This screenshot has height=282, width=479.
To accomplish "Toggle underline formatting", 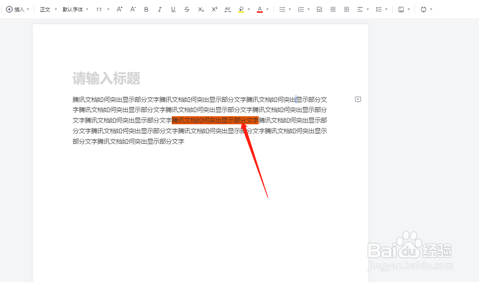I will point(173,9).
